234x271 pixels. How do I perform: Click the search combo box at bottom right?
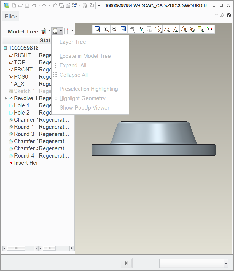pos(193,263)
